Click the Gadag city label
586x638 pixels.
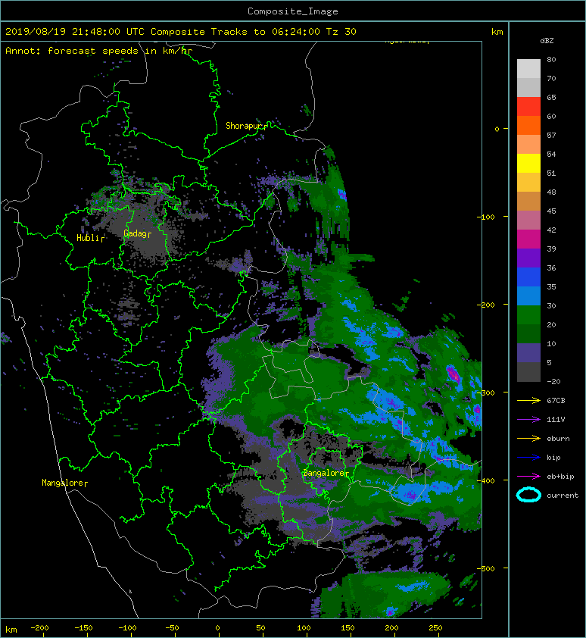(136, 233)
